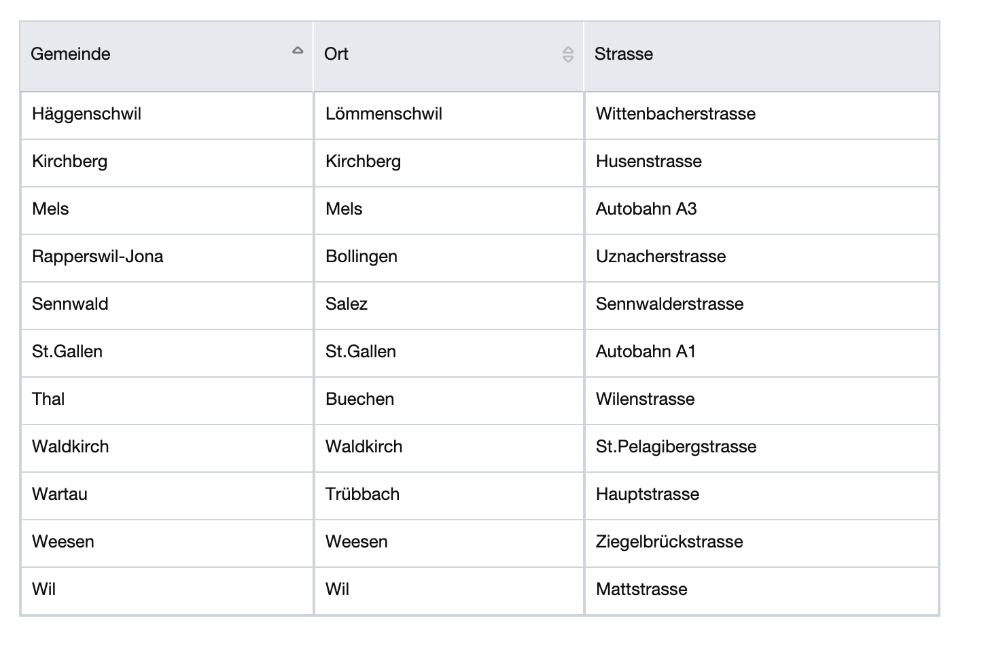This screenshot has width=988, height=648.
Task: Select the Sennwalderstrasse cell
Action: click(x=762, y=306)
